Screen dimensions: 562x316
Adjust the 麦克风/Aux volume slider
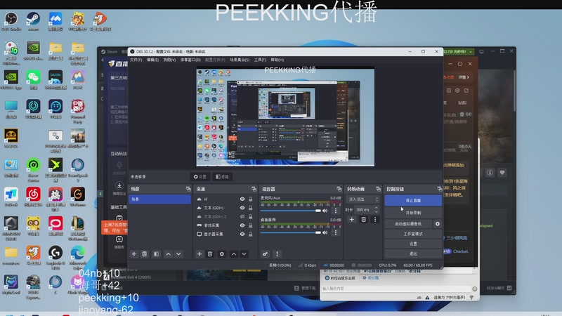tap(291, 211)
